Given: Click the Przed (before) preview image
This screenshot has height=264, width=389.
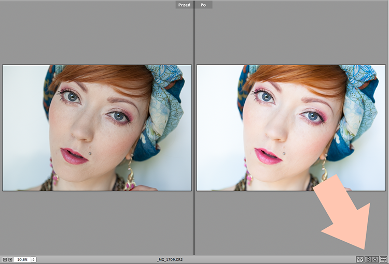Looking at the screenshot, I should click(x=97, y=128).
